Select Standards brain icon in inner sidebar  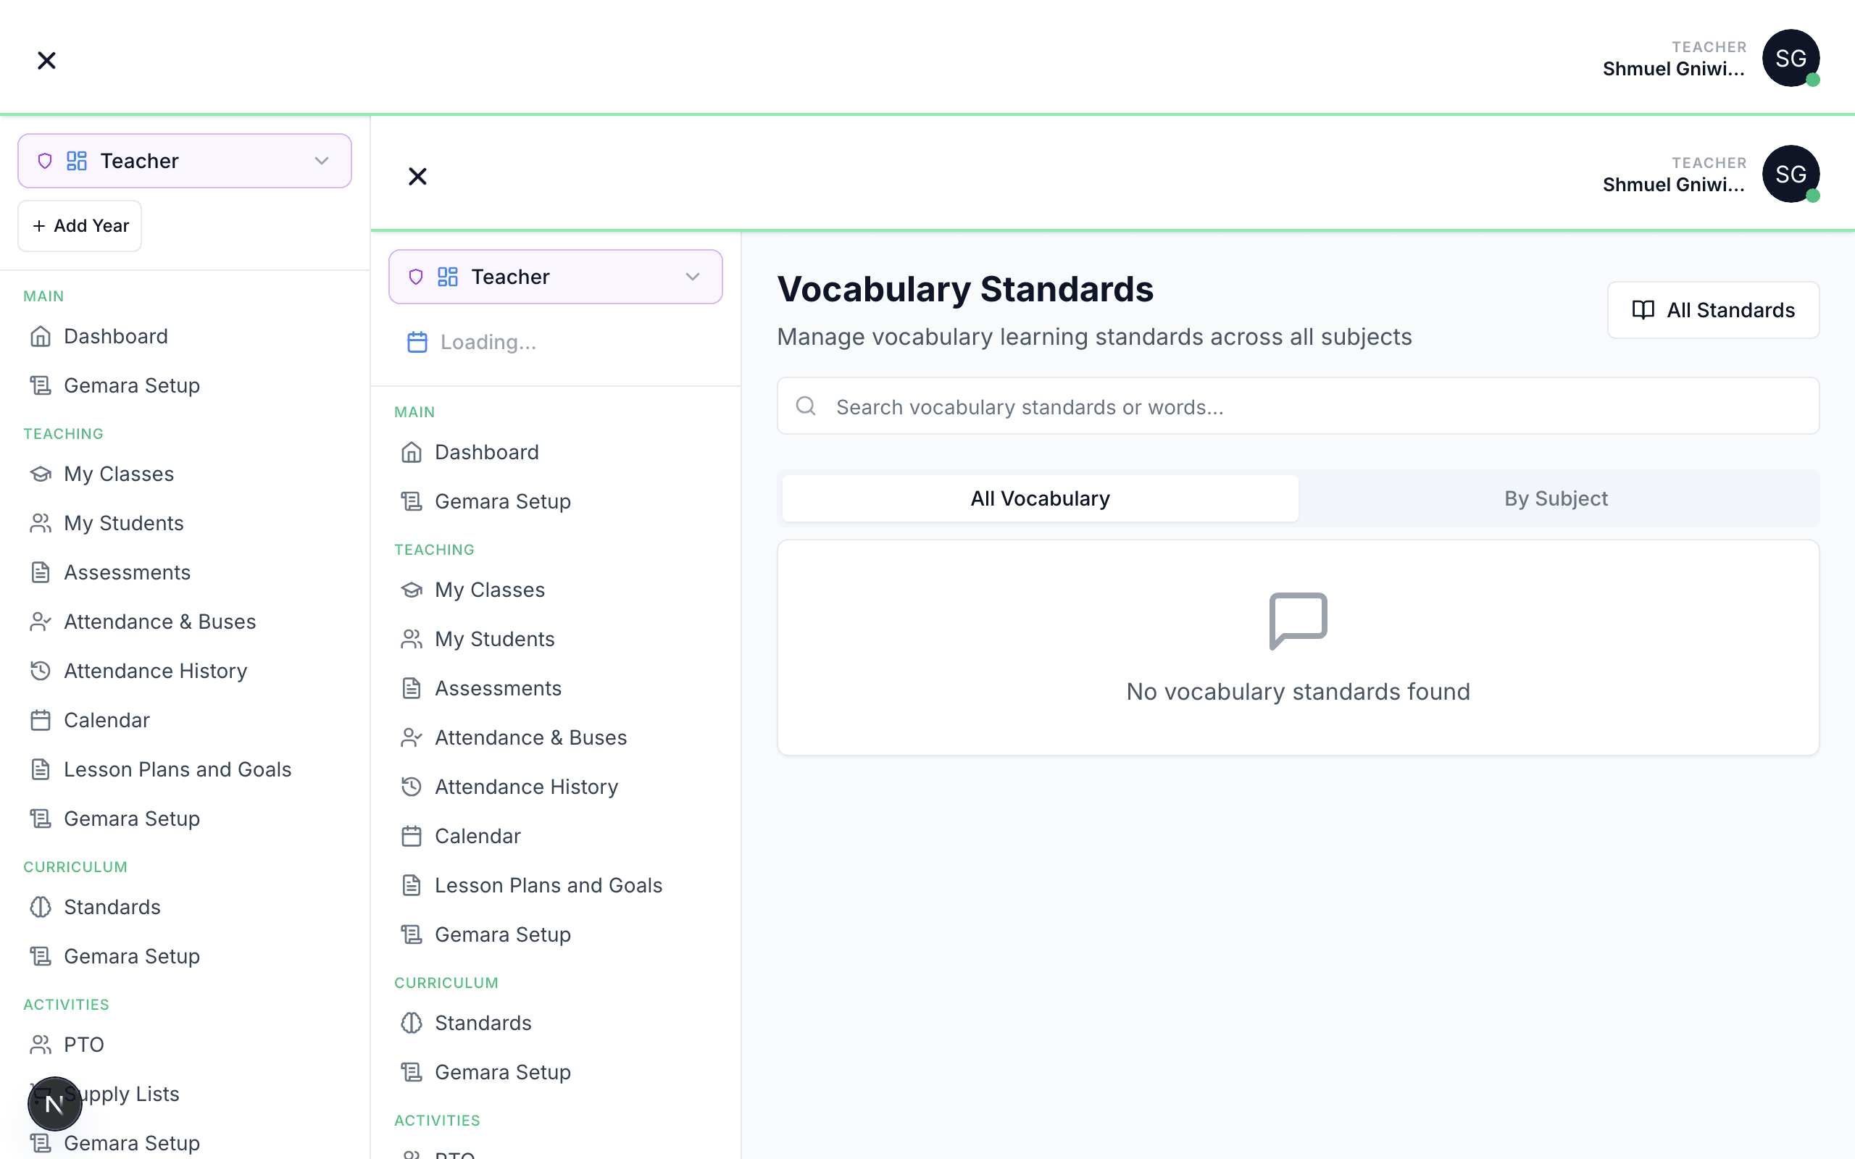tap(412, 1023)
